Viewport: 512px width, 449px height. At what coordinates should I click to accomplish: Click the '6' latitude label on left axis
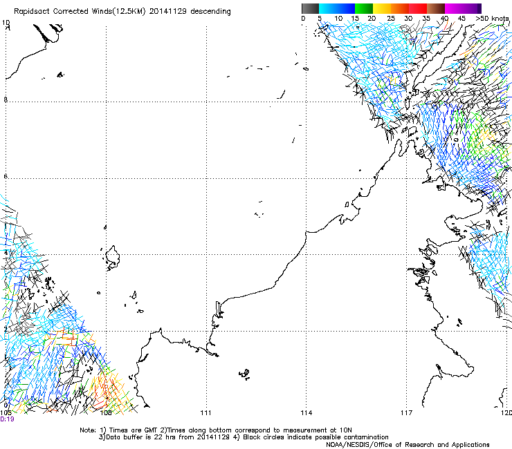click(6, 176)
